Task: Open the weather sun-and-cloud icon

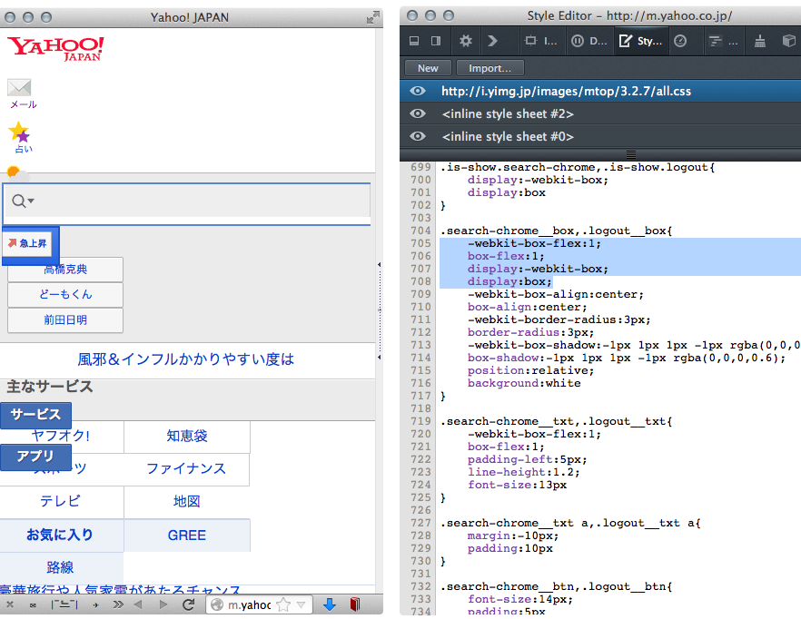Action: click(x=18, y=173)
